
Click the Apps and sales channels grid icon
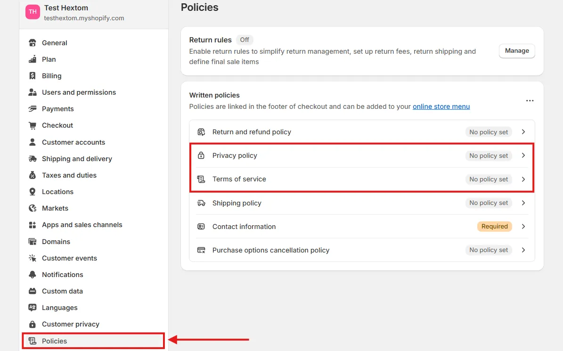(33, 225)
